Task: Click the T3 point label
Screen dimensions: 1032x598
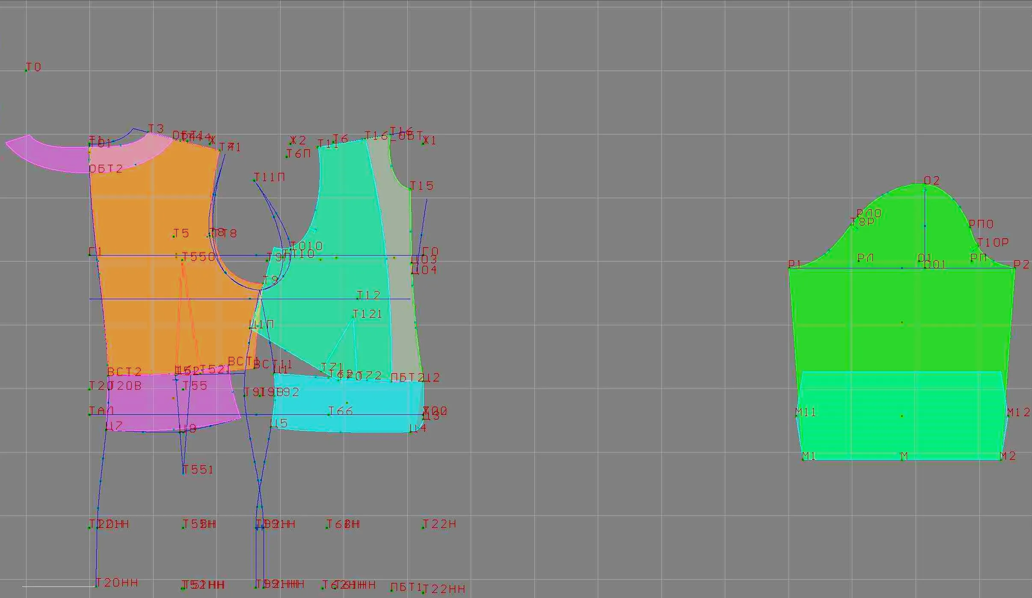Action: pyautogui.click(x=156, y=129)
